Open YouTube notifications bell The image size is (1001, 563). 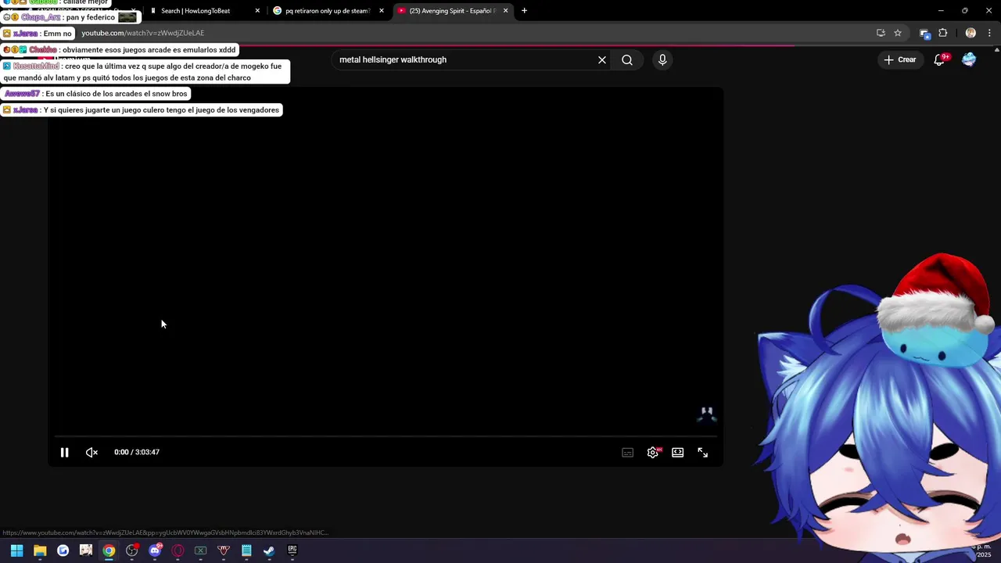(939, 59)
